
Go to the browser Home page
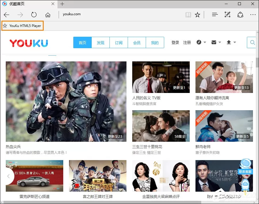click(x=48, y=15)
